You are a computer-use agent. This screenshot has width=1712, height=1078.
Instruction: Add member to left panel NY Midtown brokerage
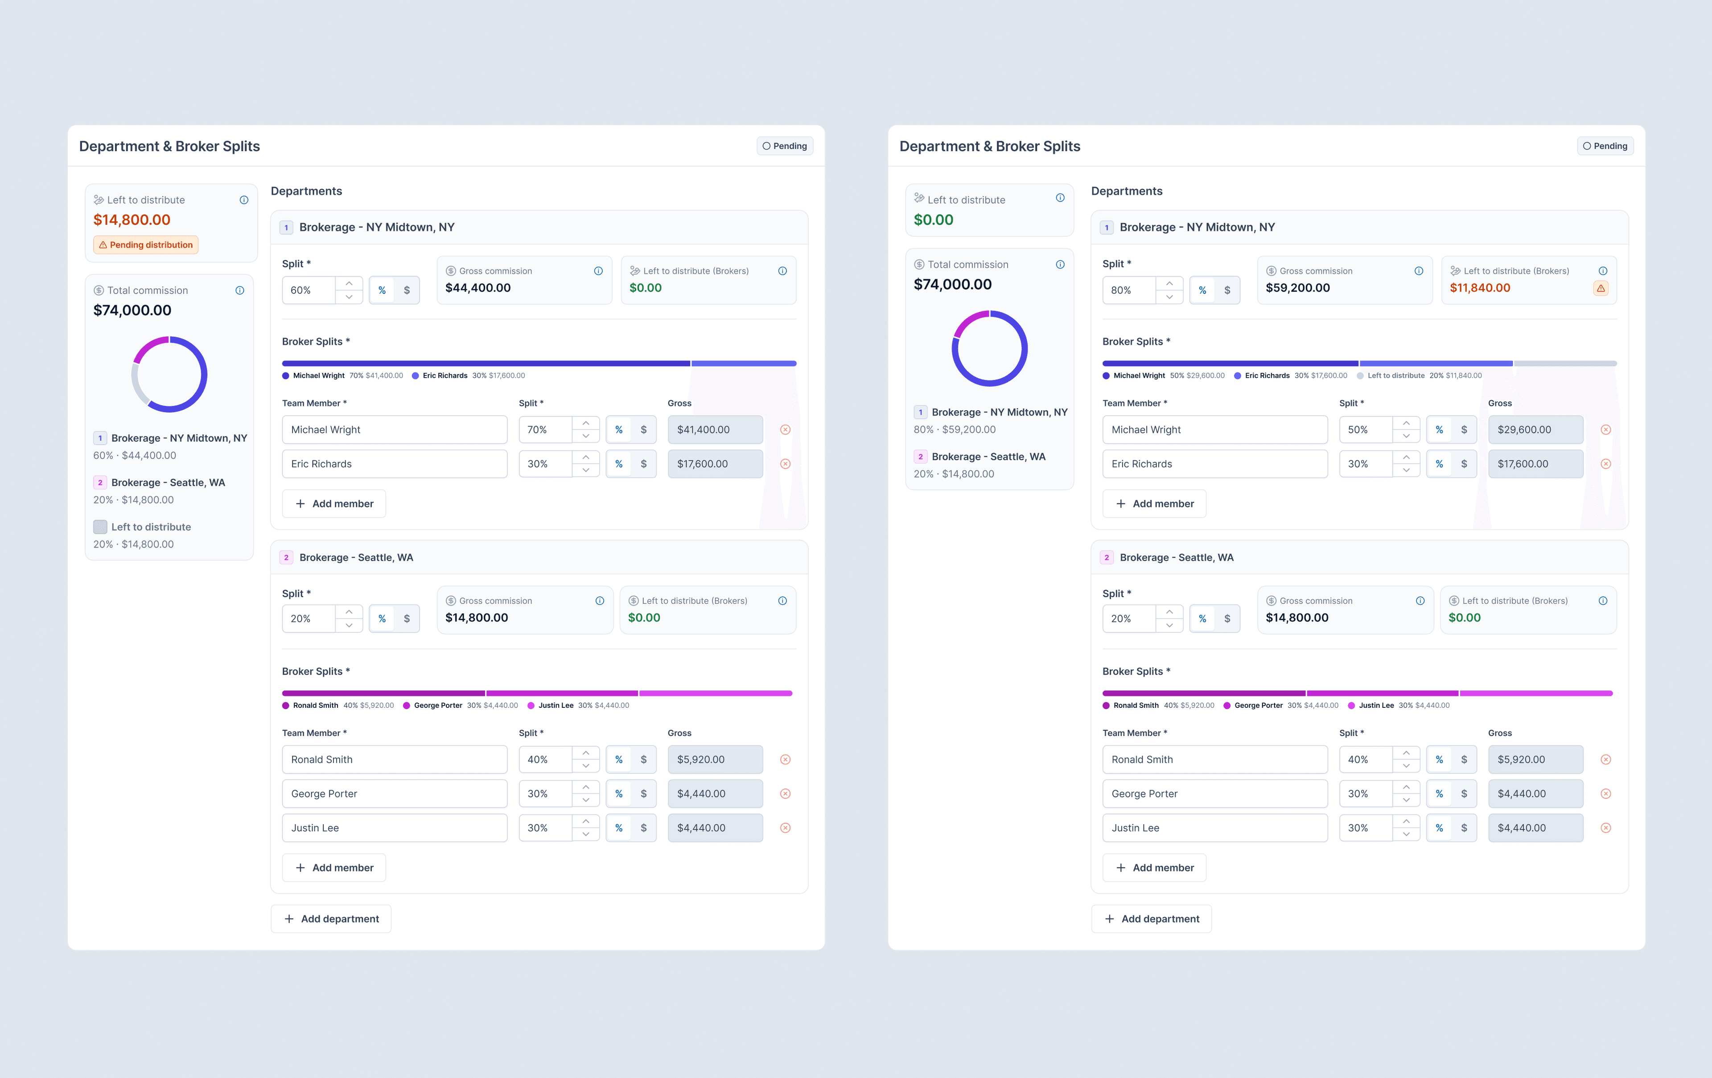pyautogui.click(x=334, y=504)
